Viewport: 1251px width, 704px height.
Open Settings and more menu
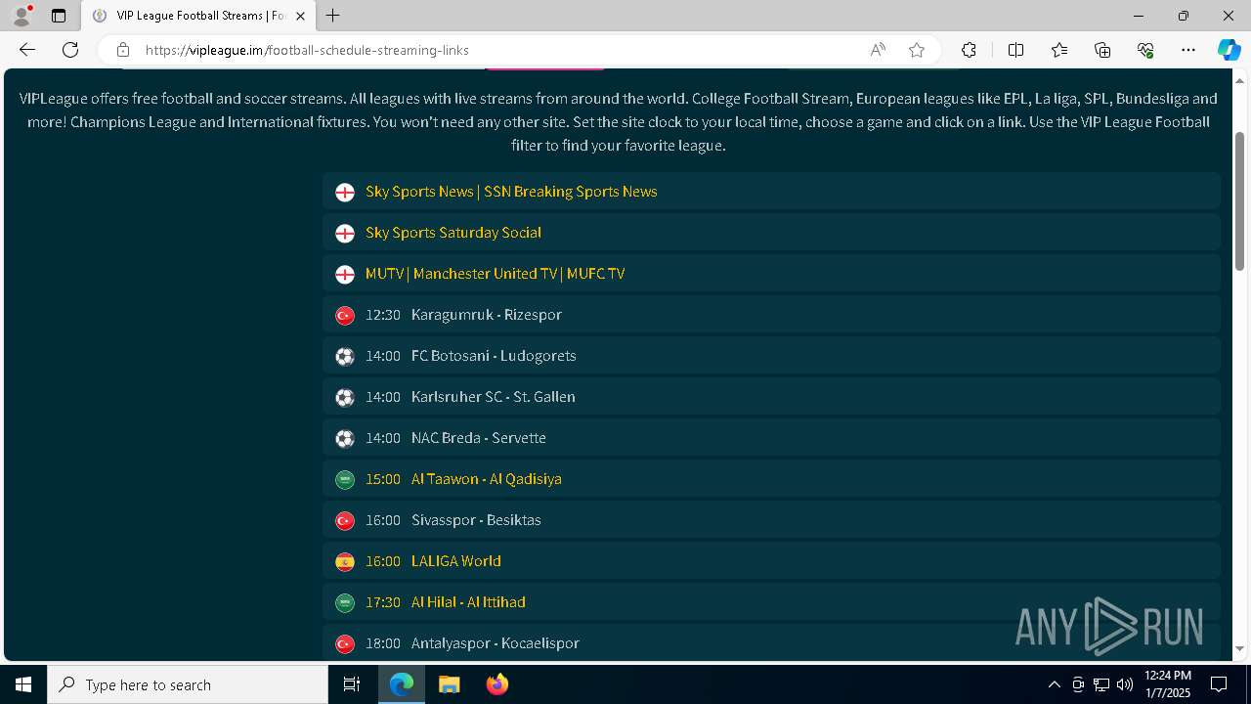tap(1188, 50)
